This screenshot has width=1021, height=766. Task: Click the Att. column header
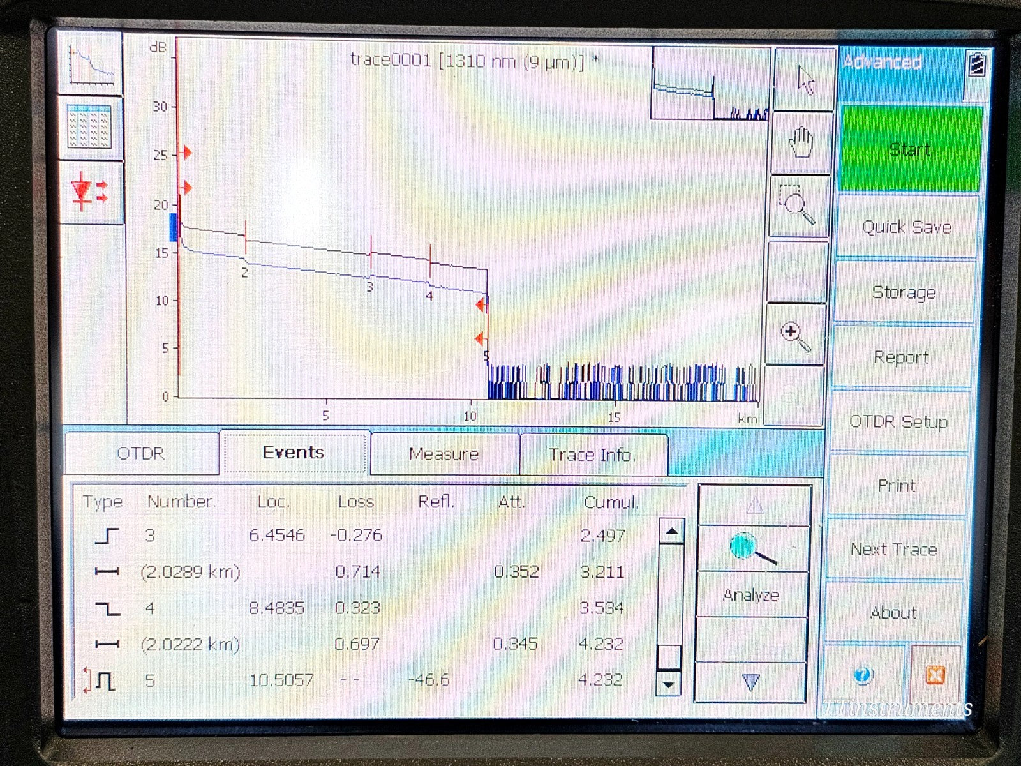click(x=511, y=503)
